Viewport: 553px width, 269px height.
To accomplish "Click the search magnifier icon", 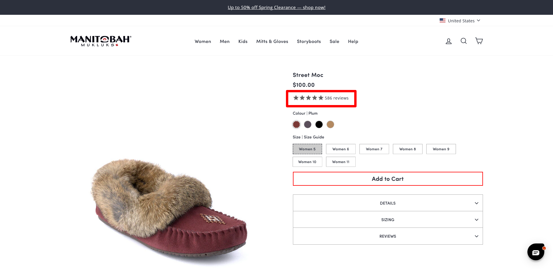I will pos(463,41).
